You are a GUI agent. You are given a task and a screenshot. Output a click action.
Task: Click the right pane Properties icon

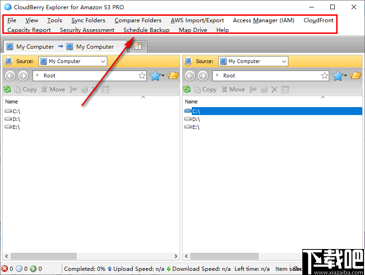[285, 90]
